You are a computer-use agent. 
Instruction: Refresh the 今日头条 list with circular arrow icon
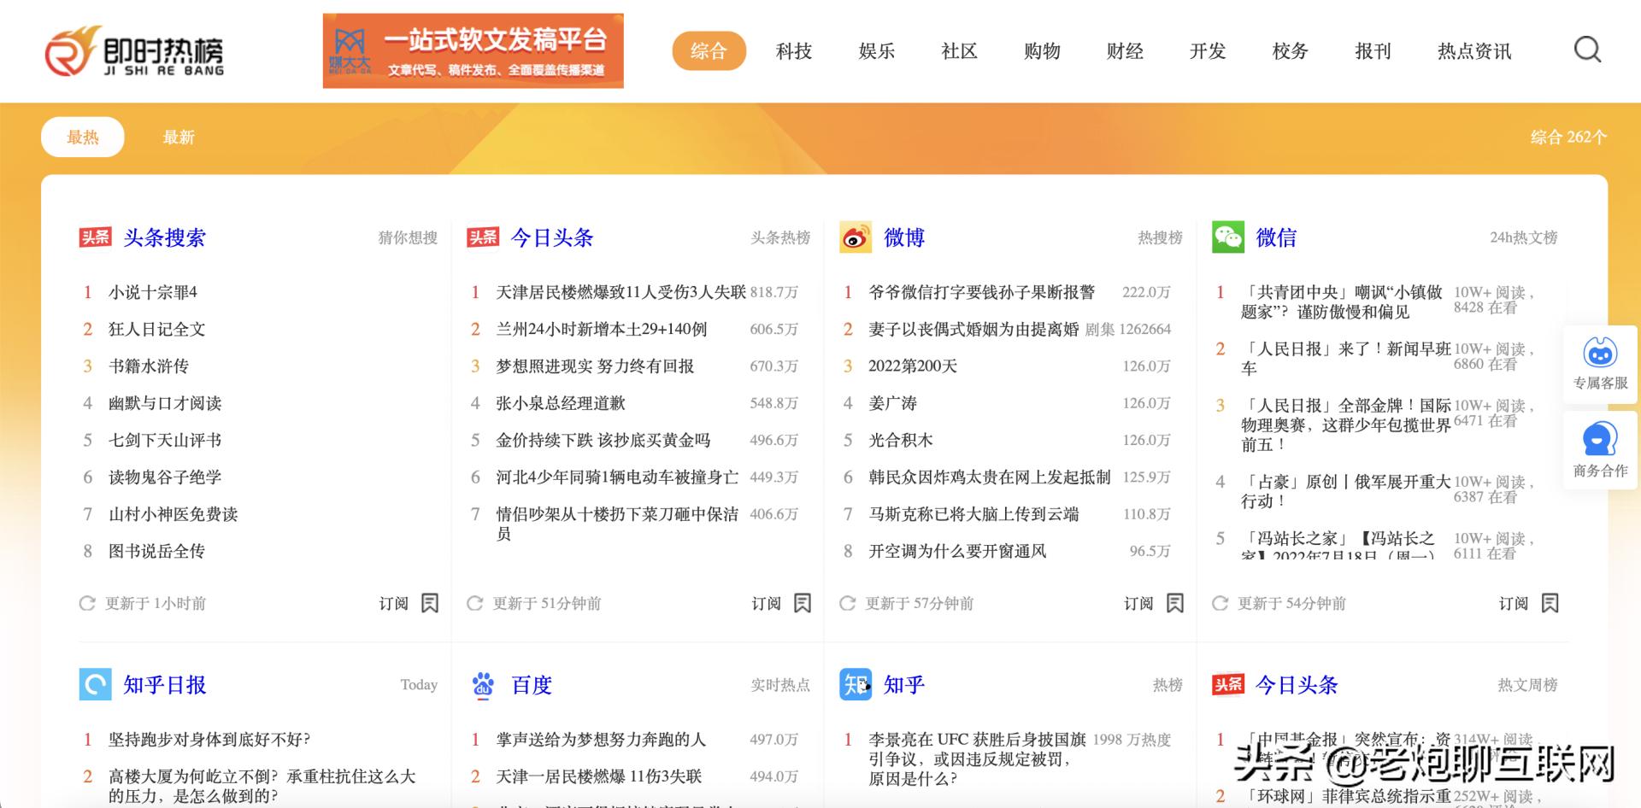click(x=474, y=603)
